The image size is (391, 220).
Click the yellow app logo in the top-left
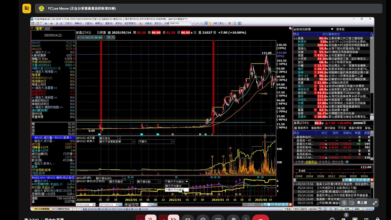point(27,8)
